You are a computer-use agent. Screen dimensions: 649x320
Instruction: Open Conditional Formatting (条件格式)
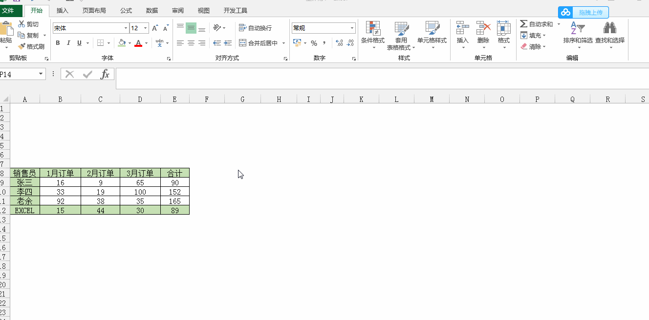coord(373,35)
